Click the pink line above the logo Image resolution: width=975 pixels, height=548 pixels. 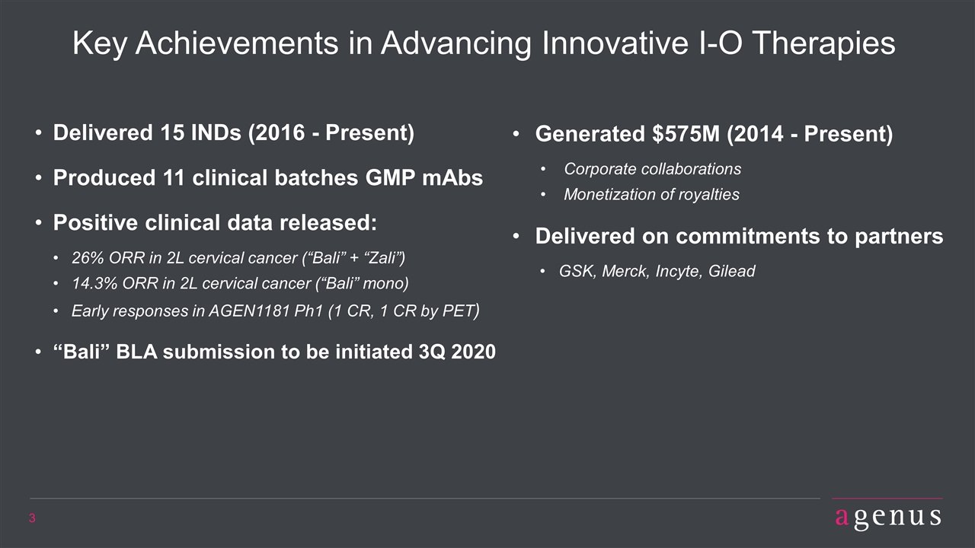click(x=887, y=499)
